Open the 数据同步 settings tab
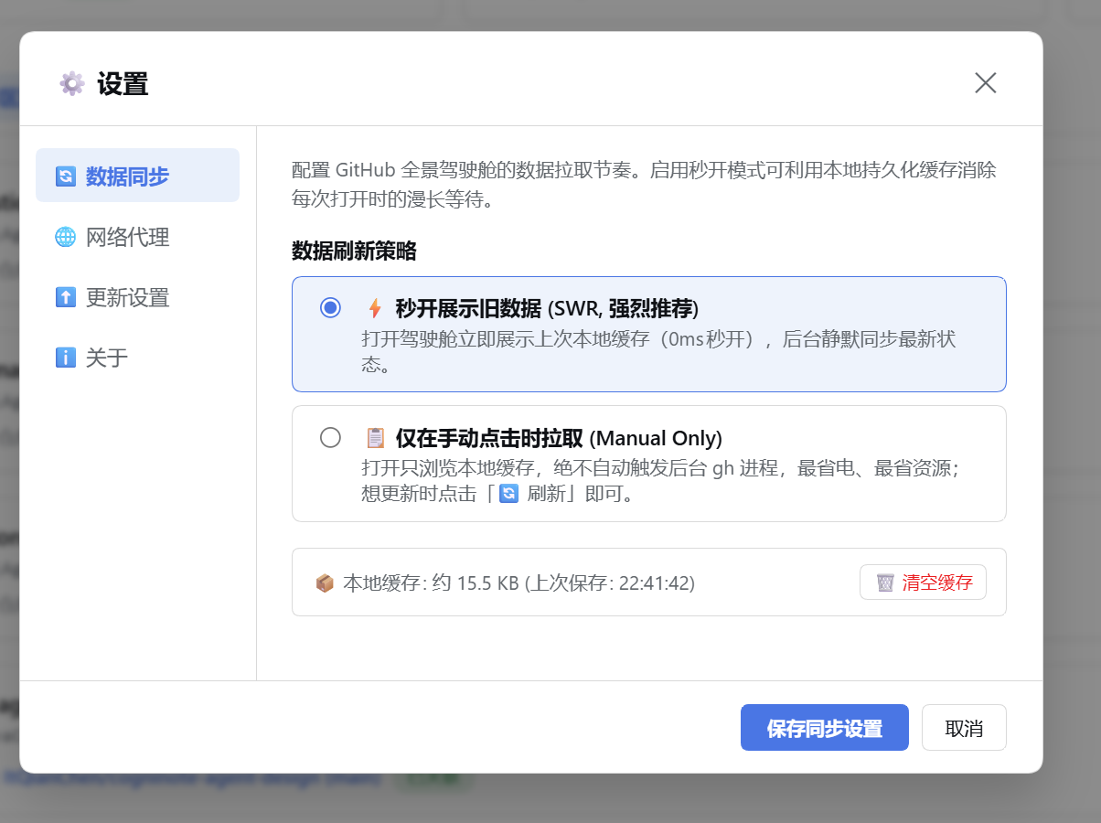The image size is (1101, 823). (x=137, y=176)
